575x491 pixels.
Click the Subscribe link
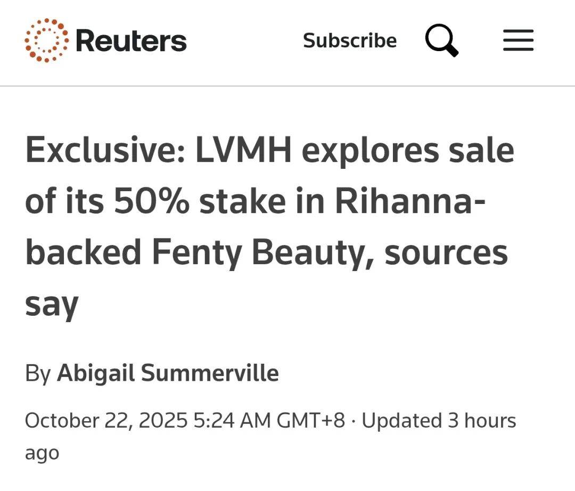pos(350,41)
